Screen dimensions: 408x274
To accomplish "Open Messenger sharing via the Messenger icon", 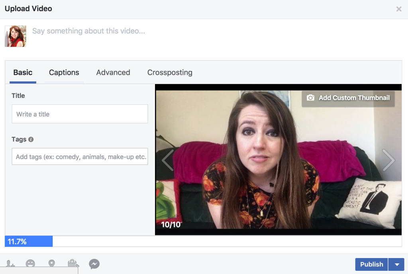I will coord(94,264).
